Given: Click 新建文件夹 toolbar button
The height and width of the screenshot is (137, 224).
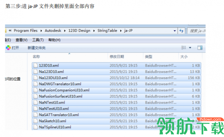Looking at the screenshot, I should tap(36, 48).
